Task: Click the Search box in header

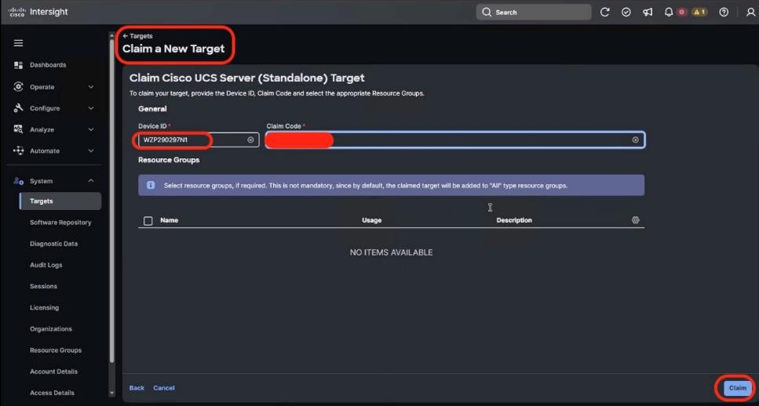Action: tap(534, 12)
